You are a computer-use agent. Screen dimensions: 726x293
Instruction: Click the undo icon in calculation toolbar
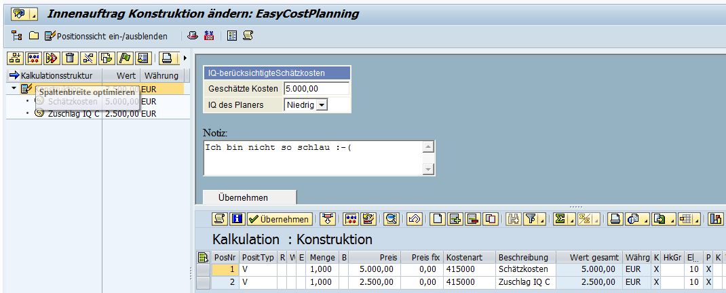pyautogui.click(x=415, y=219)
